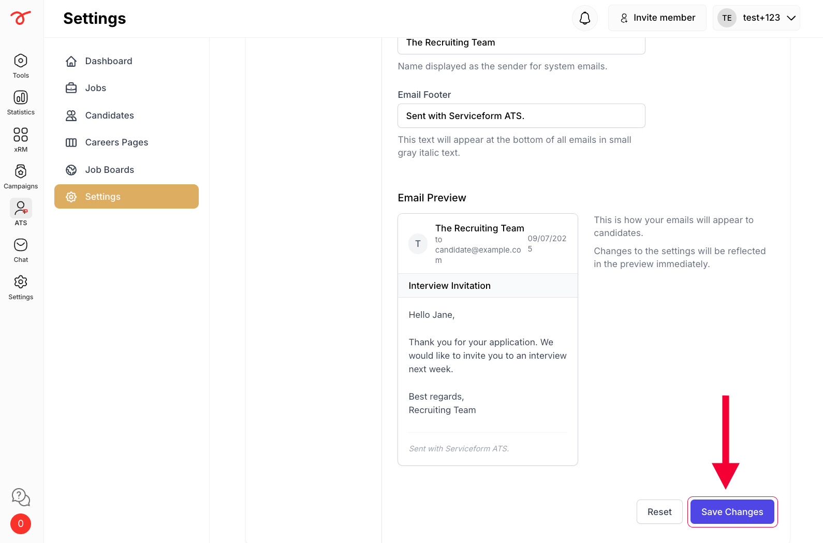The width and height of the screenshot is (823, 543).
Task: Open the xRM grid icon
Action: [x=21, y=135]
